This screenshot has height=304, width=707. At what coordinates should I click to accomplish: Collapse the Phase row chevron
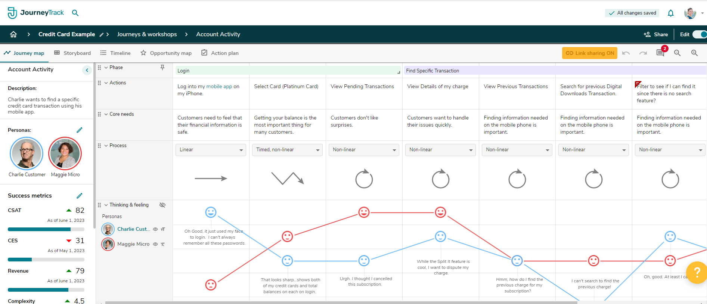click(x=106, y=68)
